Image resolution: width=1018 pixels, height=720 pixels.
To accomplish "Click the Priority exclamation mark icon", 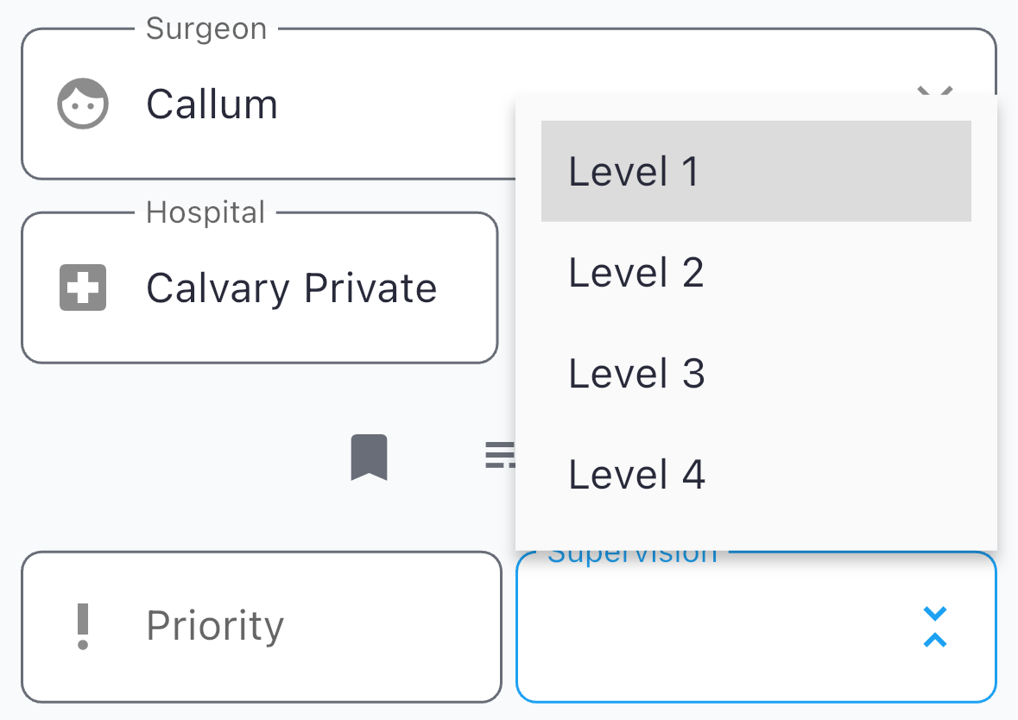I will click(83, 626).
